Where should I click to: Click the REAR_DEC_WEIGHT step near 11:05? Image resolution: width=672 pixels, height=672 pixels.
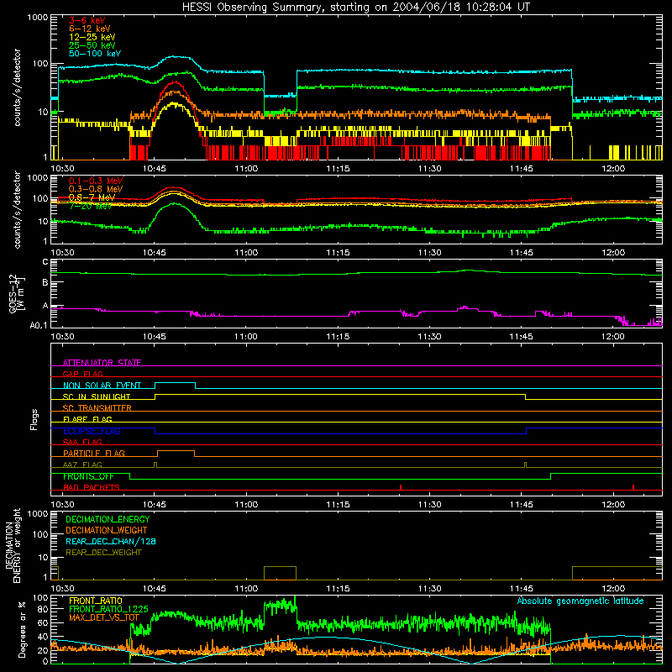(280, 567)
